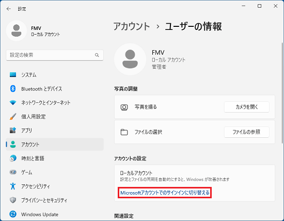Click the vertical scrollbar on right edge

pyautogui.click(x=282, y=93)
